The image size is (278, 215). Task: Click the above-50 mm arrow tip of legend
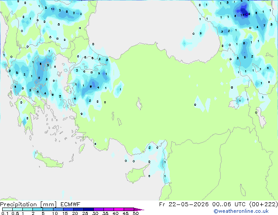(139, 209)
